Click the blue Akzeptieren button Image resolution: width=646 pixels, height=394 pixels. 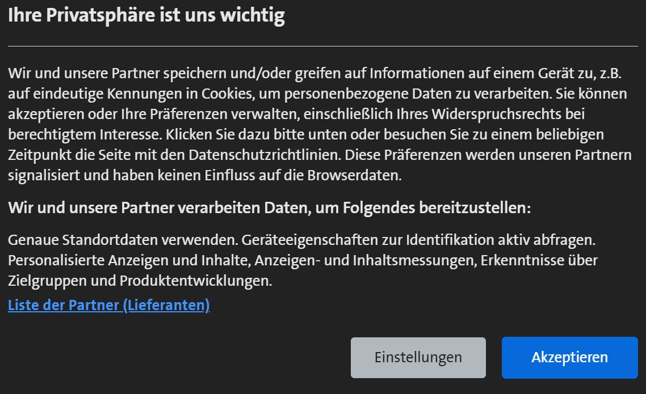[x=569, y=358]
